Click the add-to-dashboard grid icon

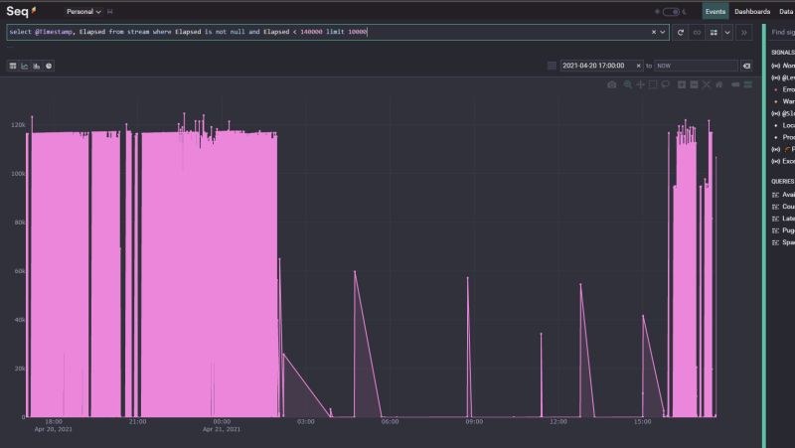[x=714, y=33]
